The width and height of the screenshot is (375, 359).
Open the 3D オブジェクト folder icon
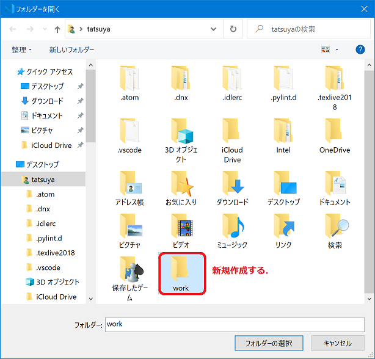(181, 131)
